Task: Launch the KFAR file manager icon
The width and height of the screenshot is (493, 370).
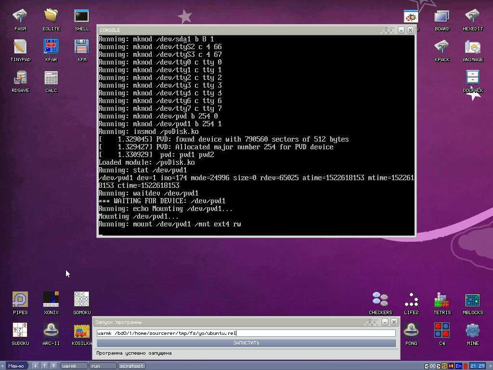Action: click(51, 47)
